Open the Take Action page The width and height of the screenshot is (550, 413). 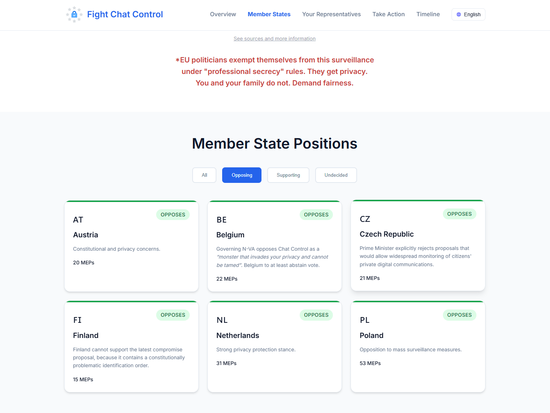click(388, 14)
